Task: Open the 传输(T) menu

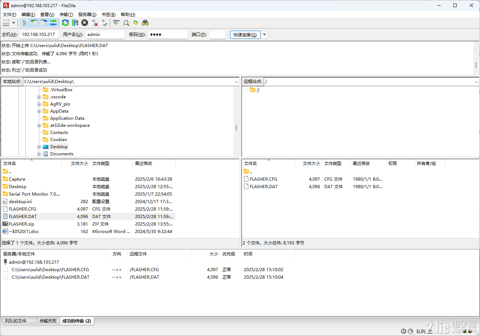Action: pos(66,15)
